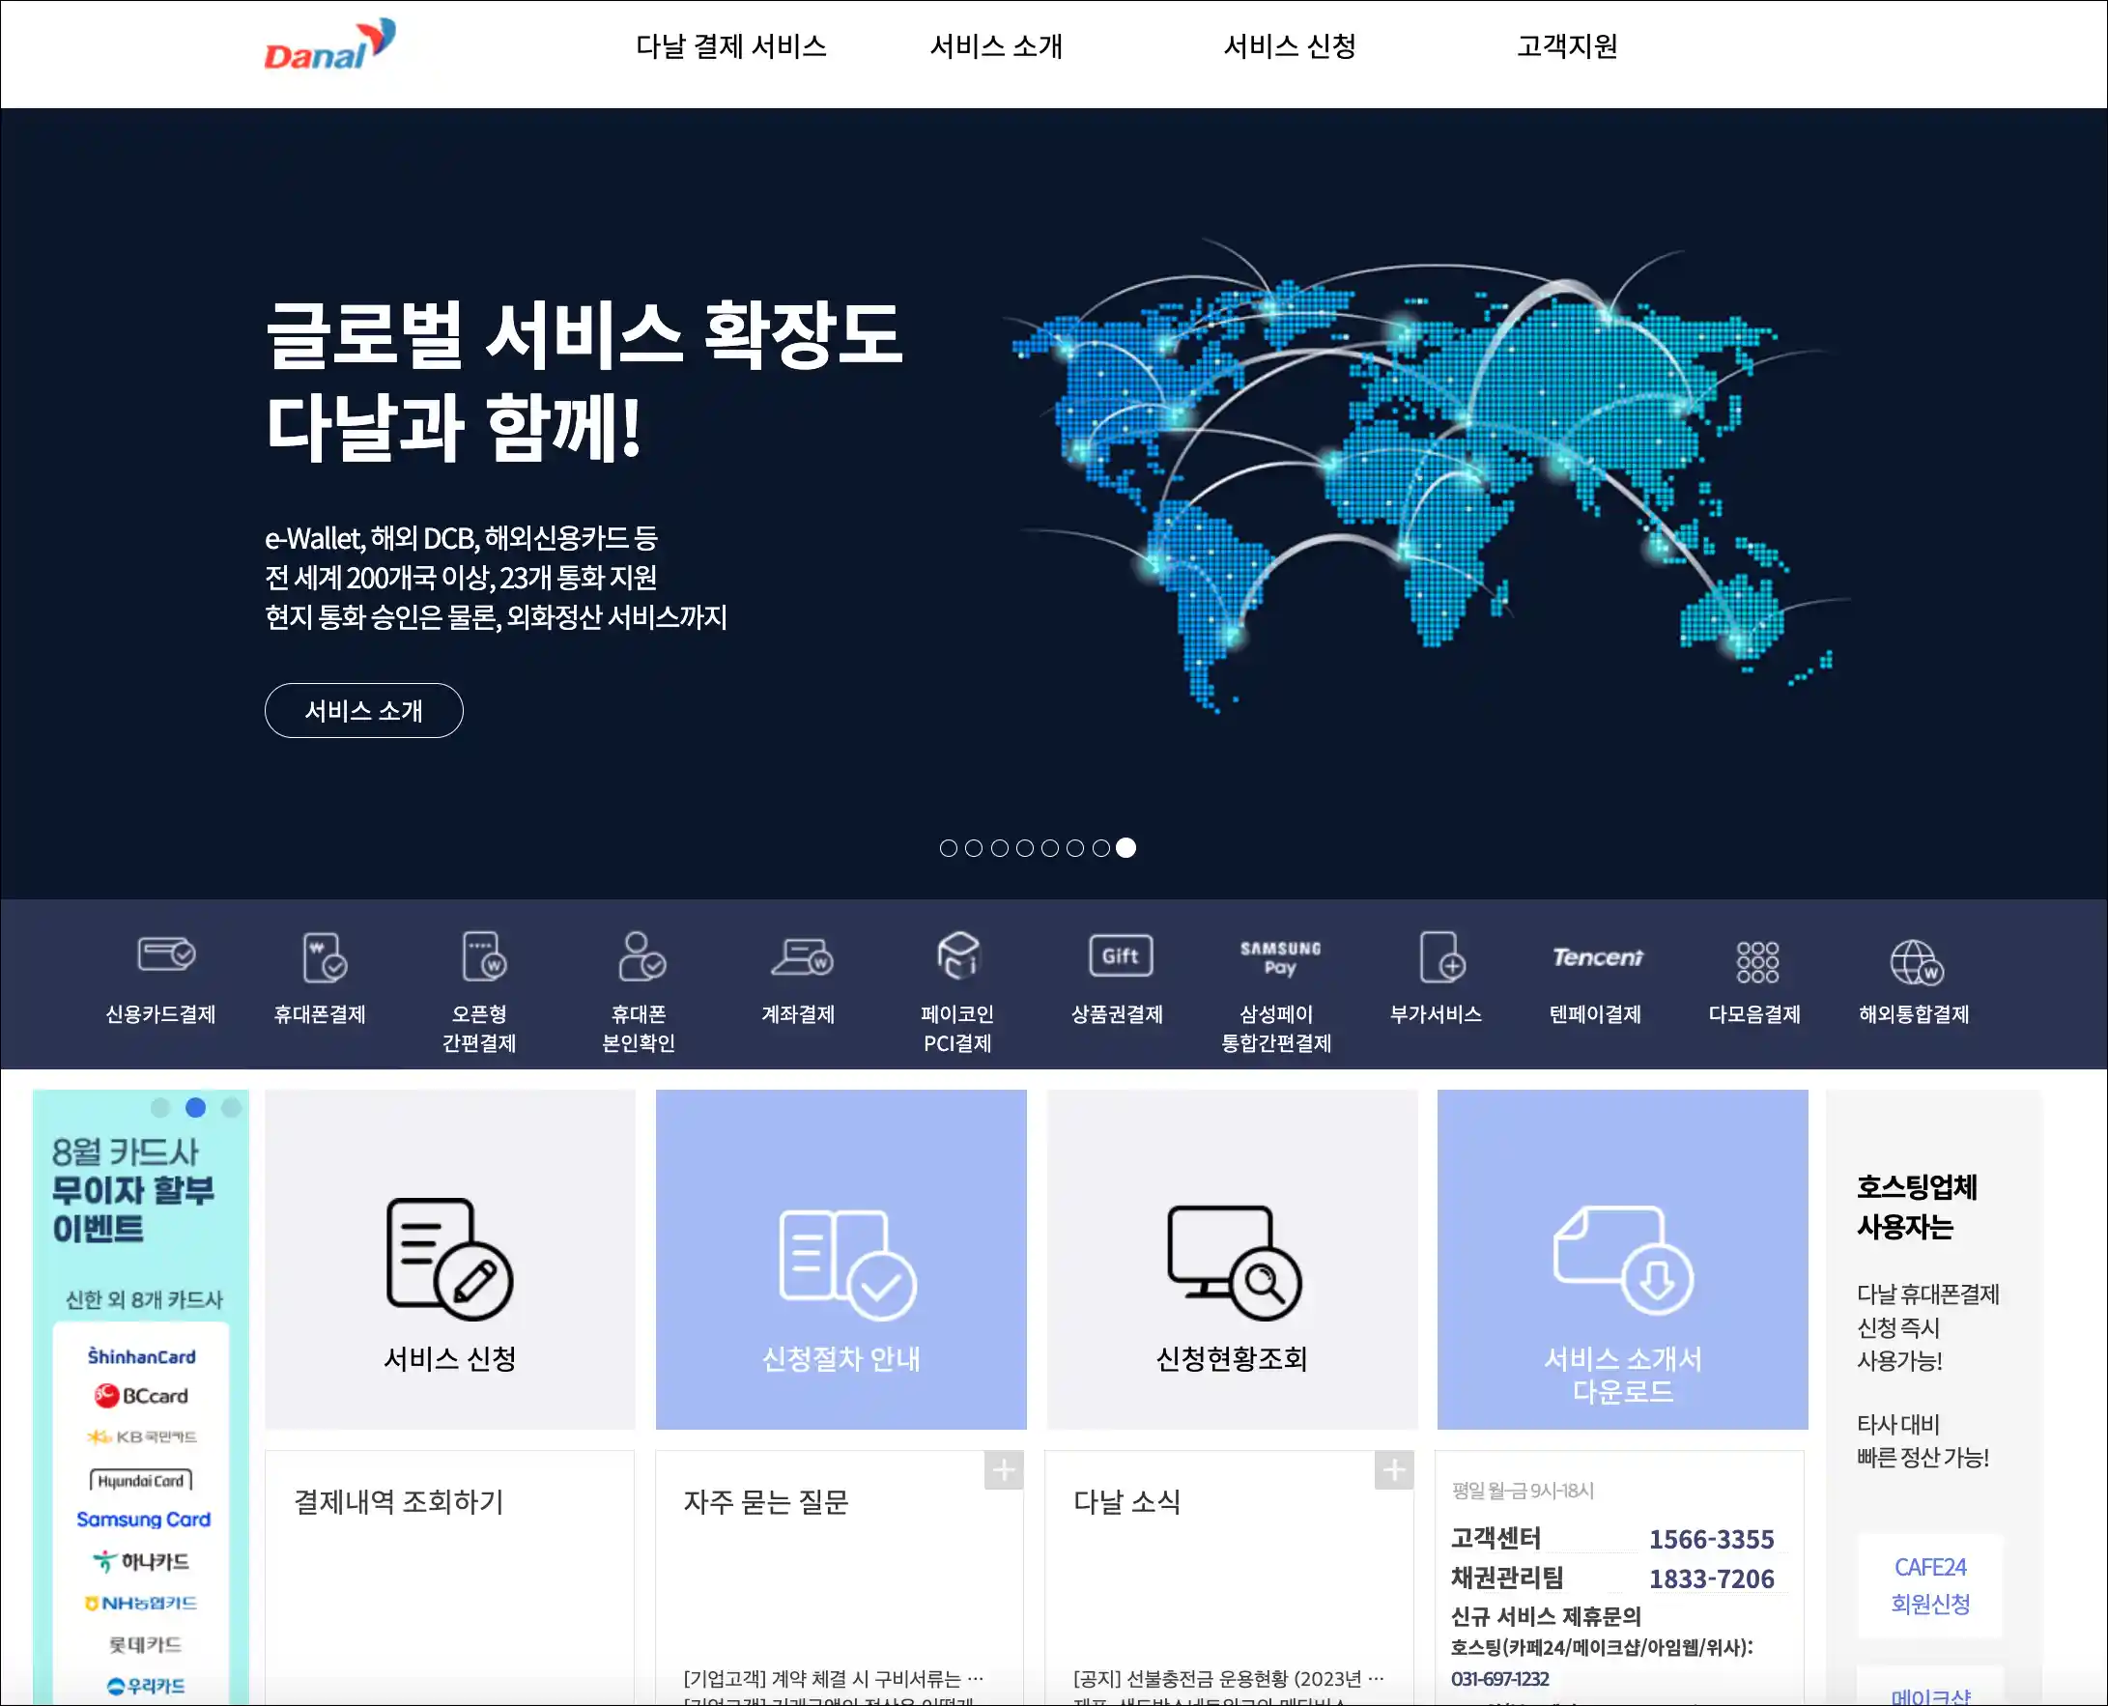Open 다날 소식 heading
The height and width of the screenshot is (1706, 2108).
(x=1126, y=1501)
